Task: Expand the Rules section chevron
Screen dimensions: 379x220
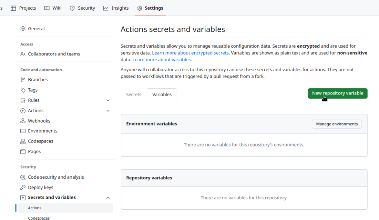Action: click(108, 100)
